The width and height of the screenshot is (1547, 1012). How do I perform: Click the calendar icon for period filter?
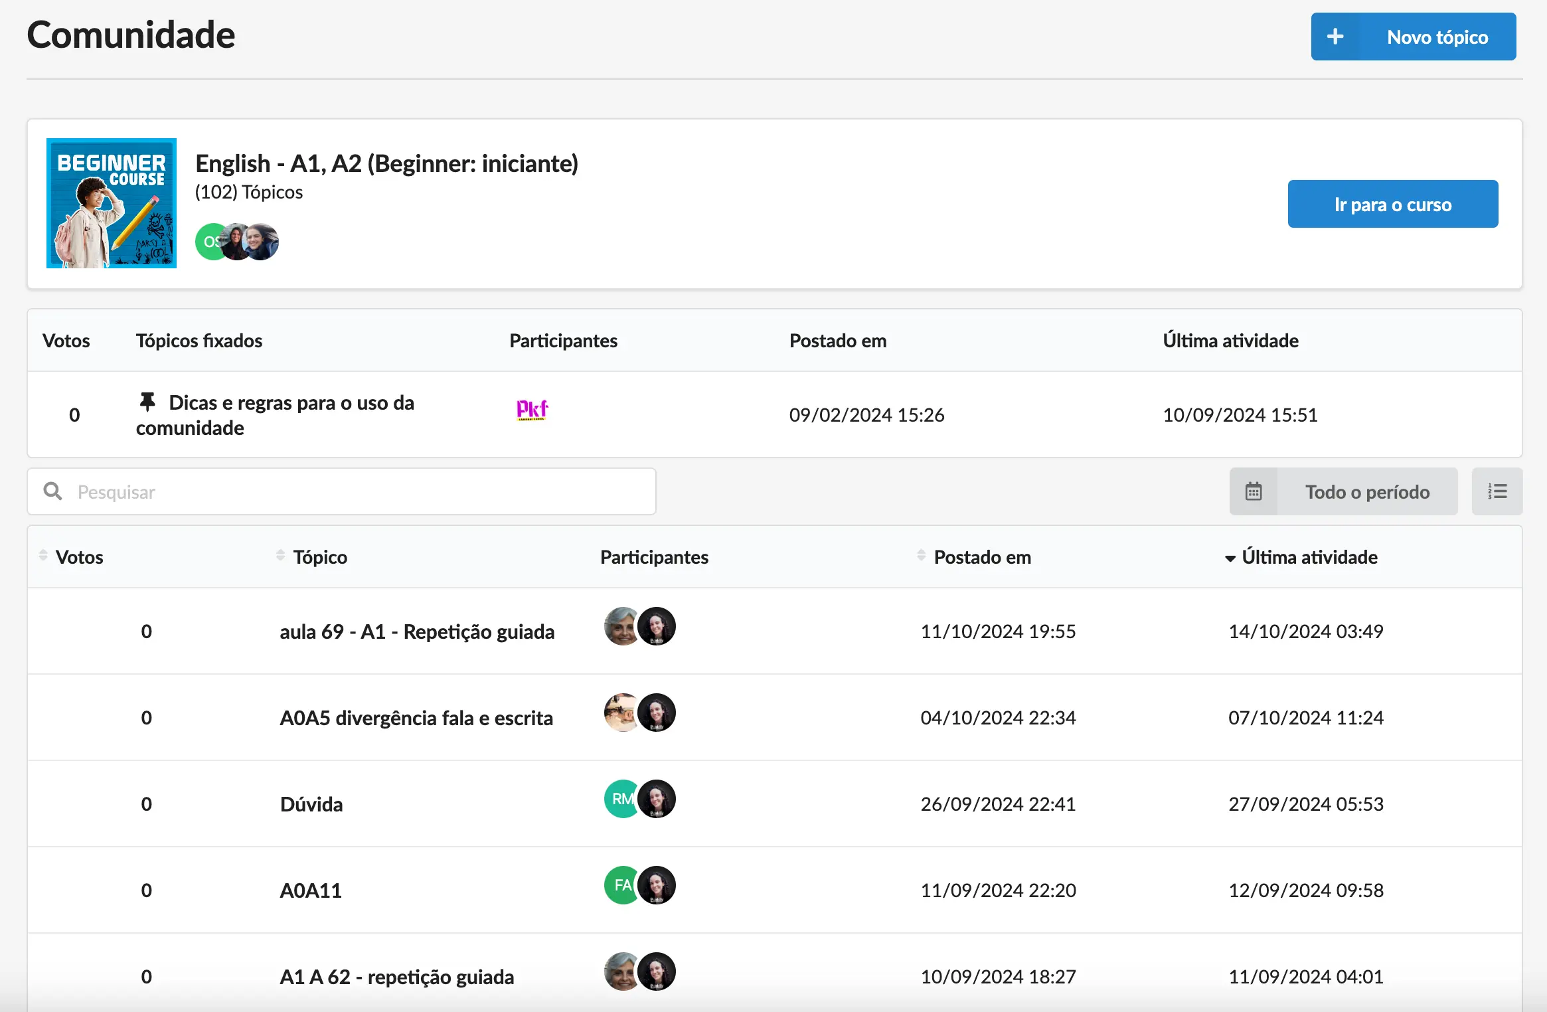click(1254, 491)
